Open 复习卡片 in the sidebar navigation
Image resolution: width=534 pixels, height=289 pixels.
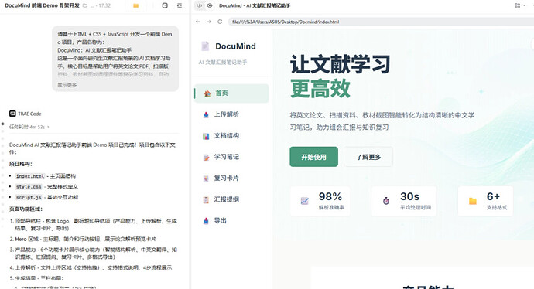click(x=231, y=178)
